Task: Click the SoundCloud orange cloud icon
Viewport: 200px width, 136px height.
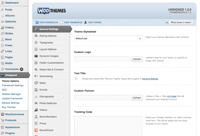Action: coord(36,130)
